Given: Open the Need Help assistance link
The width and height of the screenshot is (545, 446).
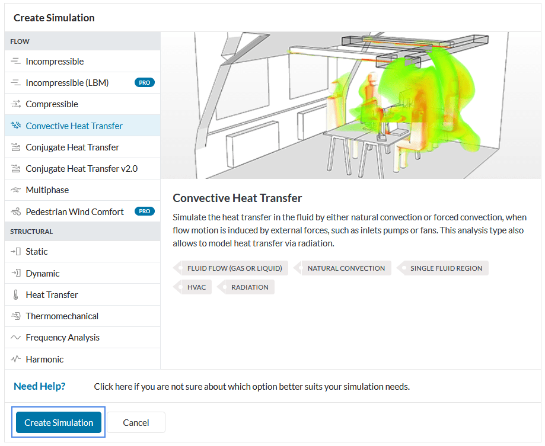Looking at the screenshot, I should tap(39, 386).
